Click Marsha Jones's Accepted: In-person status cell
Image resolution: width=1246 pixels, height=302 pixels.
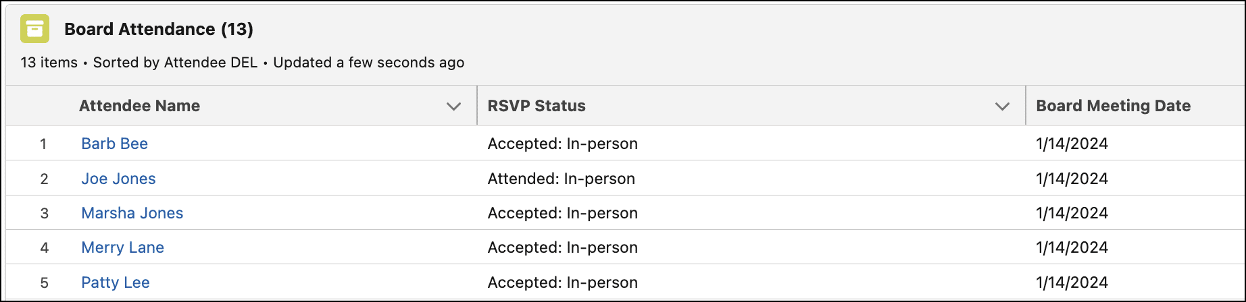pos(563,213)
